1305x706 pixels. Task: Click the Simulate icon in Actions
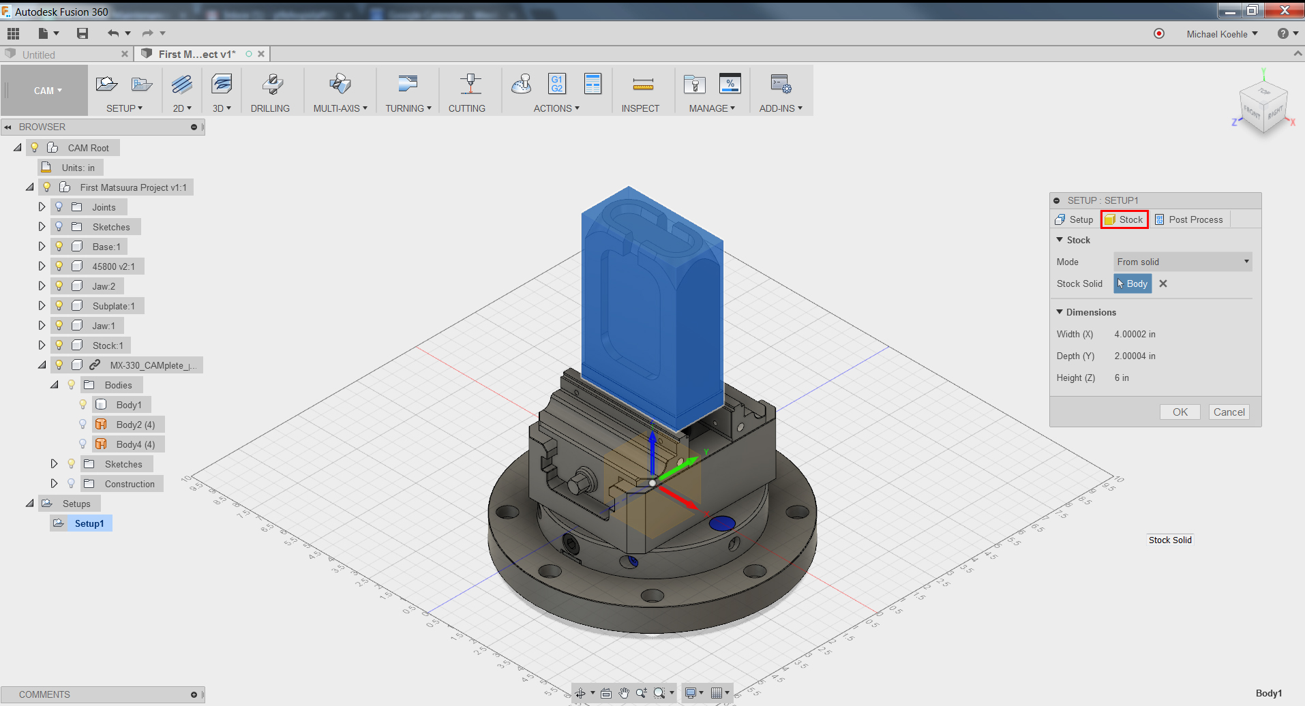[x=522, y=84]
